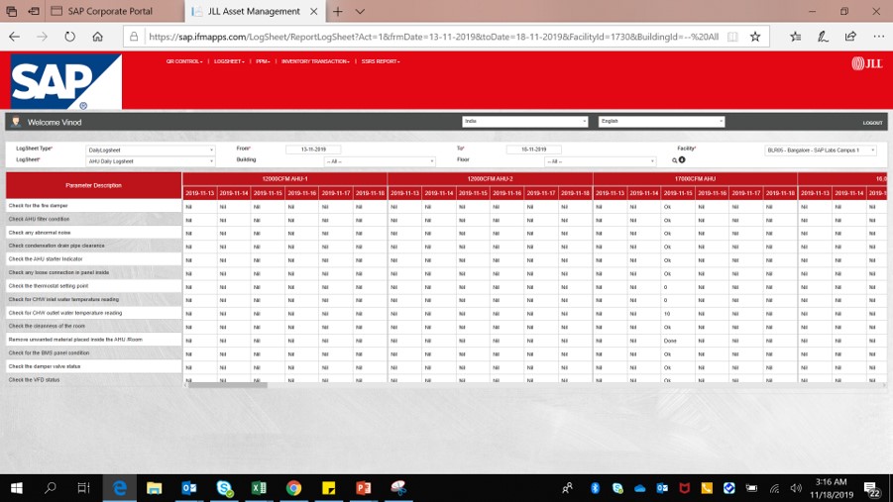The width and height of the screenshot is (893, 502).
Task: Go back with the browser back arrow
Action: coord(14,37)
